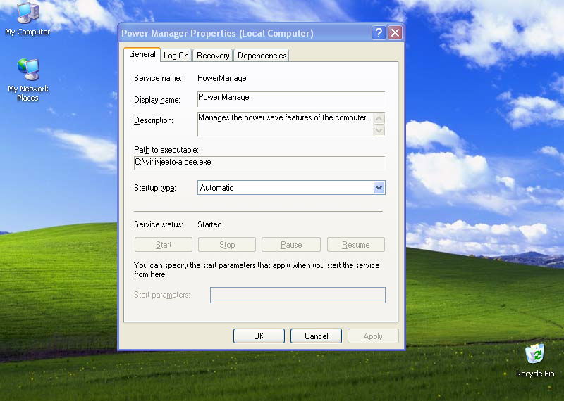Screen dimensions: 564x401
Task: Confirm with the OK button
Action: (x=259, y=336)
